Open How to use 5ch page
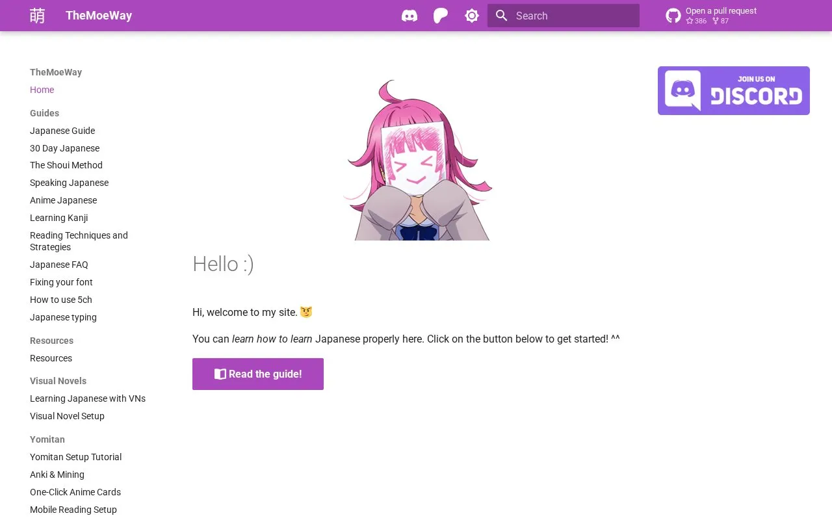 coord(61,300)
